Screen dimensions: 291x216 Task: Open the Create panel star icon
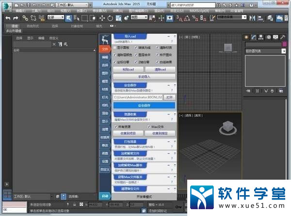pos(246,37)
